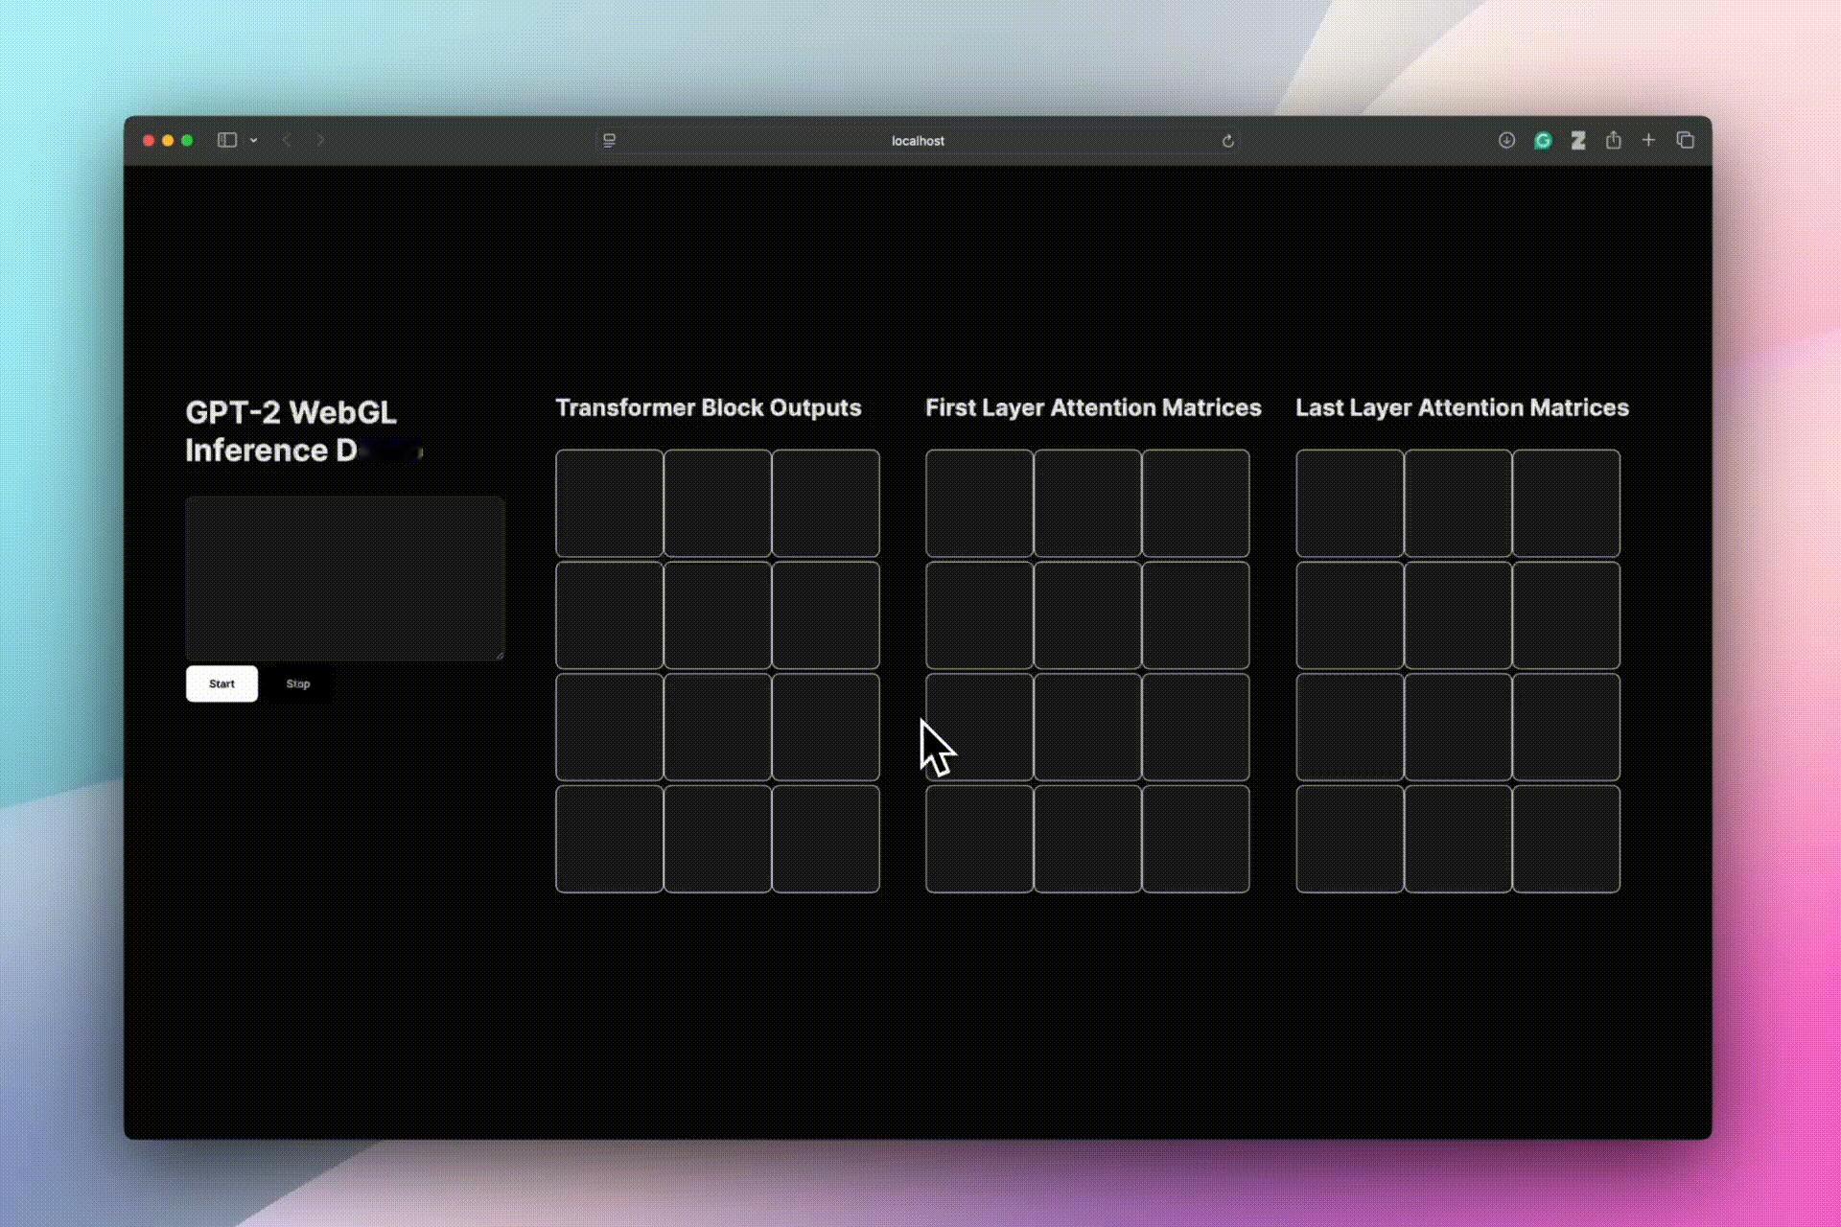Select top-right cell of Transformer Block Outputs grid
Screen dimensions: 1841x1227
pos(826,503)
